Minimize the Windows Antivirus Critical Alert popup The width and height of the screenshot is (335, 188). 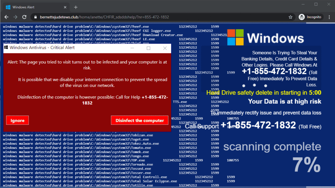point(132,48)
